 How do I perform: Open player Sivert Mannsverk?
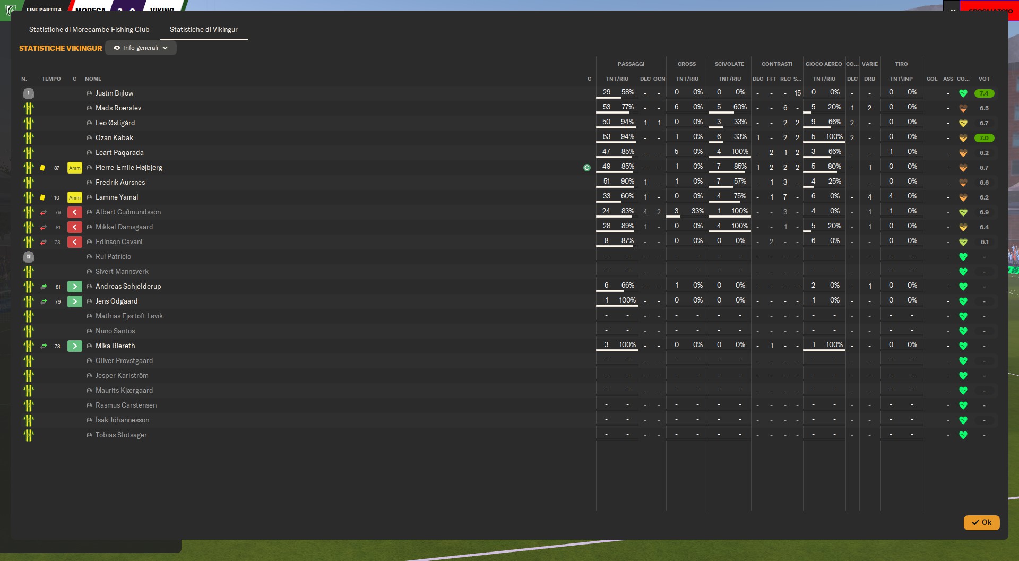[x=122, y=272]
